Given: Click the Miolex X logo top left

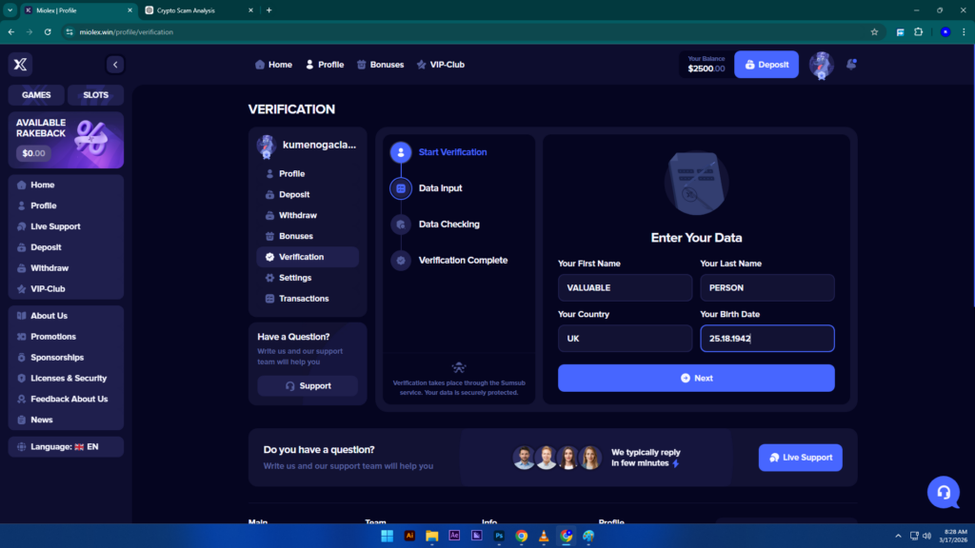Looking at the screenshot, I should 19,64.
